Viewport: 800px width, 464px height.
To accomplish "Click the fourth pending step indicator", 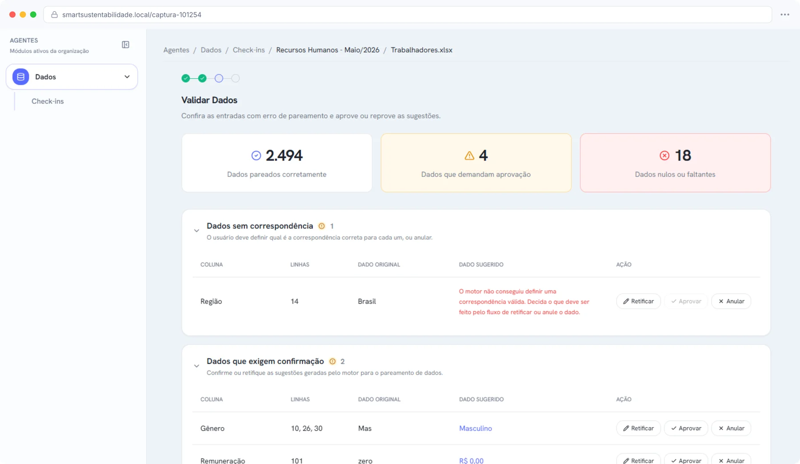I will pyautogui.click(x=236, y=78).
